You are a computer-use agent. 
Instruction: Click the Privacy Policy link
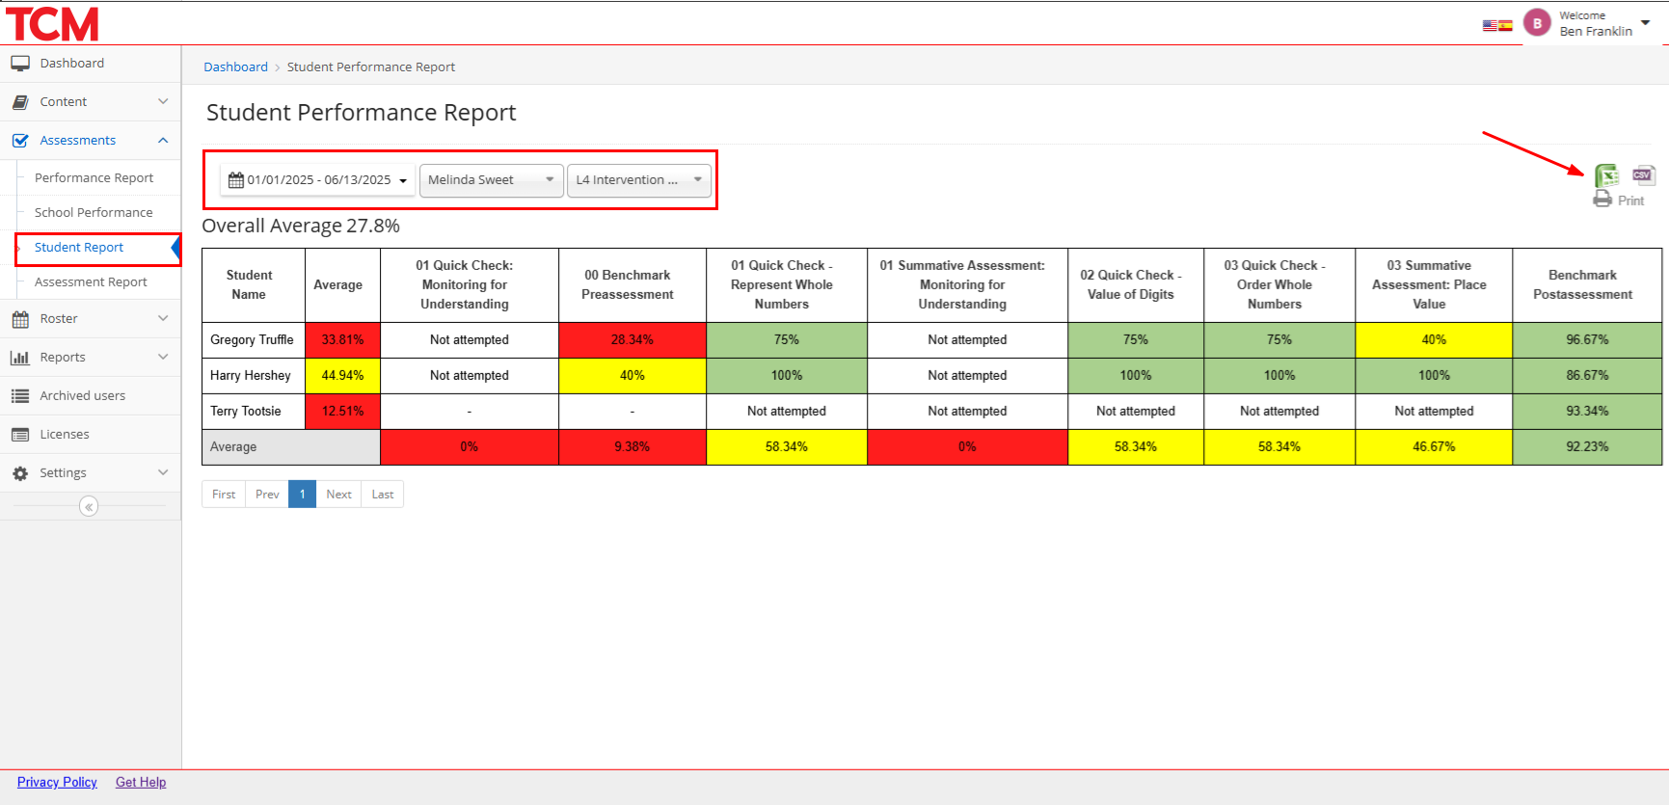pos(57,782)
